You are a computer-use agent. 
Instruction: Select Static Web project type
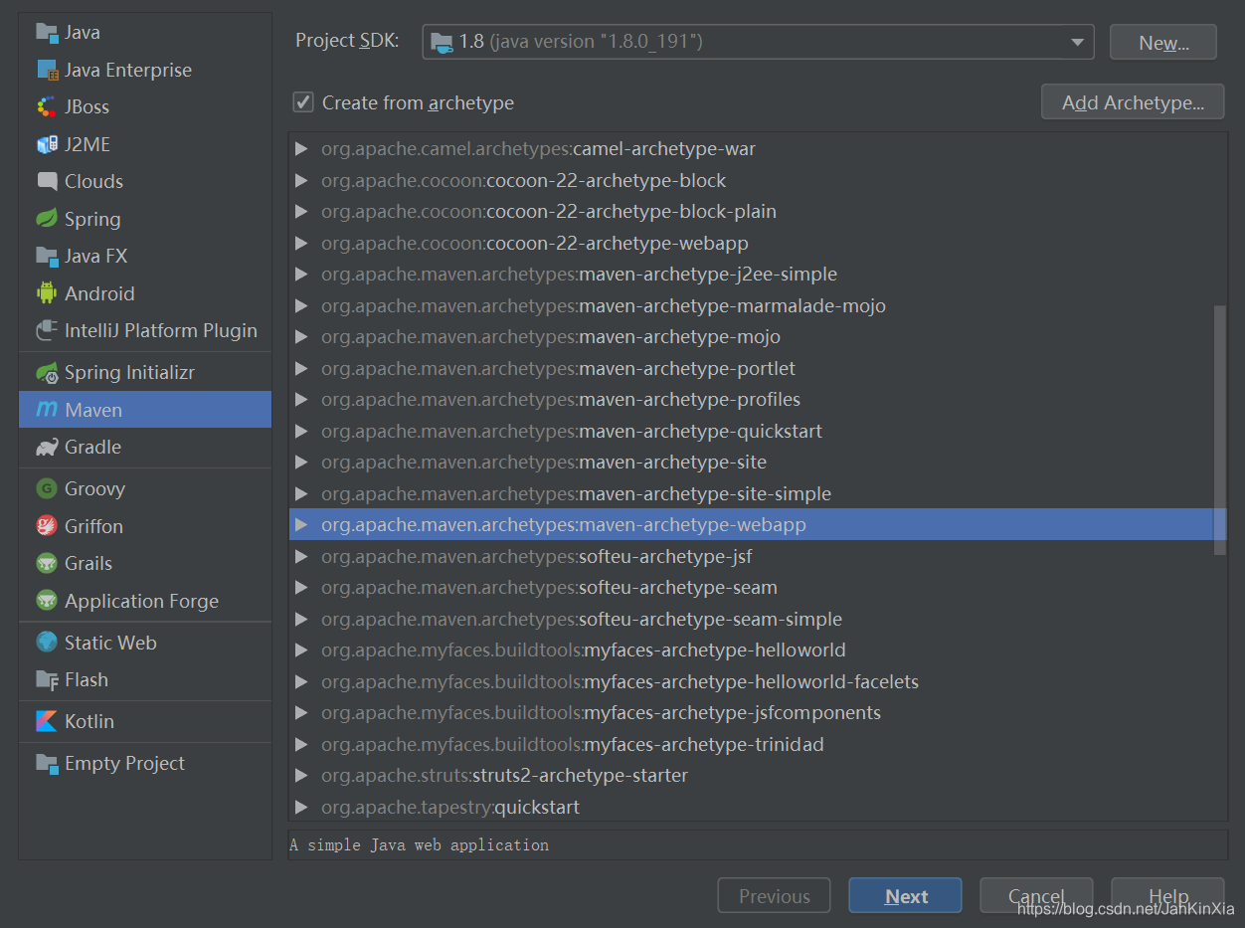pos(145,643)
